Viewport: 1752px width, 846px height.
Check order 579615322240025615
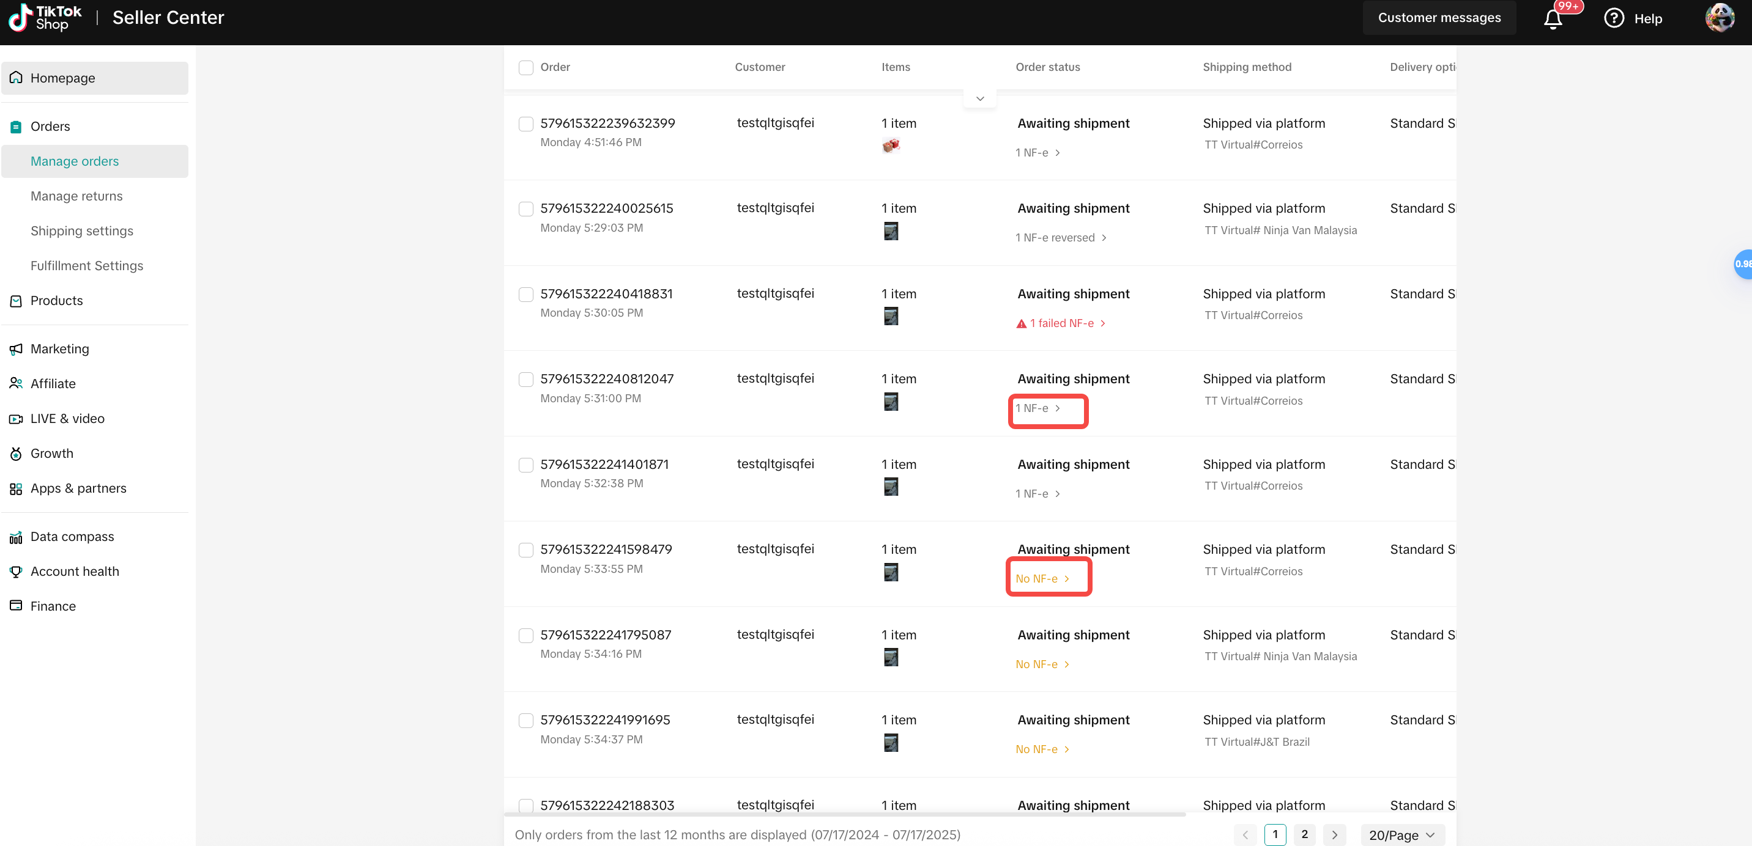coord(525,208)
